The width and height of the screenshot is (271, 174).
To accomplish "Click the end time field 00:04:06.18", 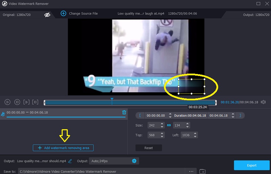I will [x=218, y=115].
